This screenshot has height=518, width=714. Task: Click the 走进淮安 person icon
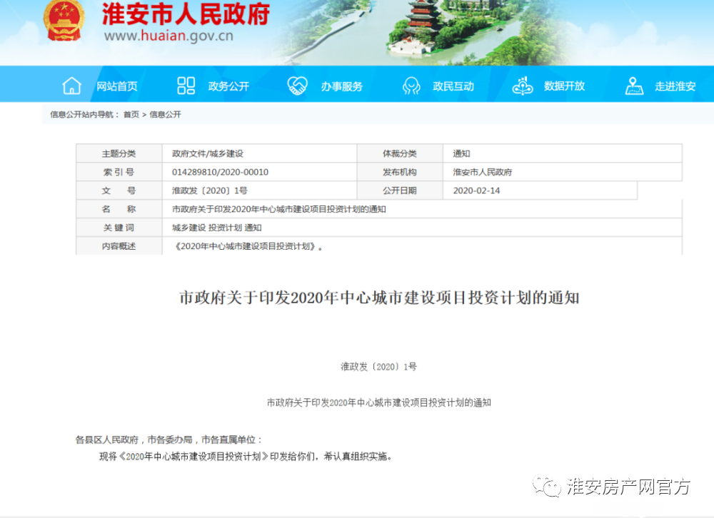[x=634, y=86]
